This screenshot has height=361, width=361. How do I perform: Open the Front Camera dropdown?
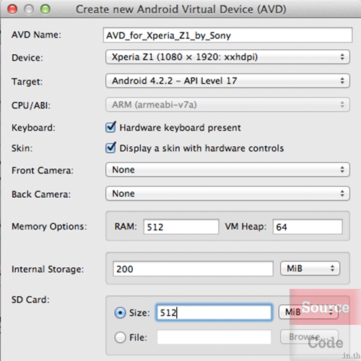click(227, 170)
